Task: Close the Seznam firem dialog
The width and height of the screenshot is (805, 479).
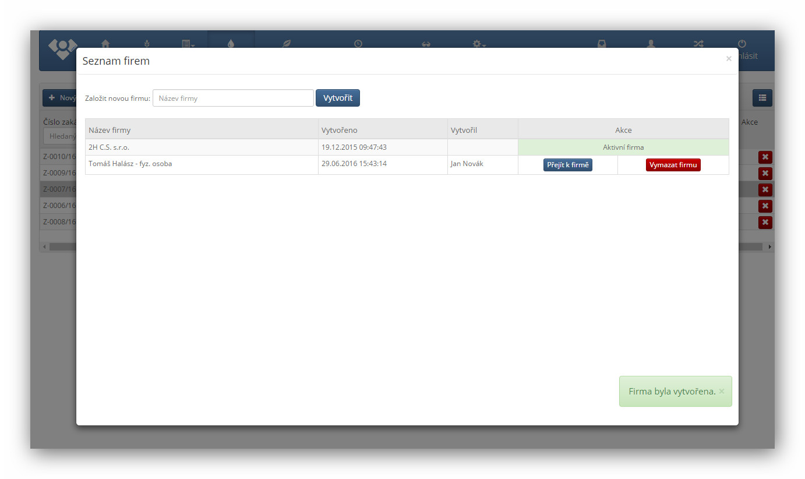Action: [x=728, y=59]
